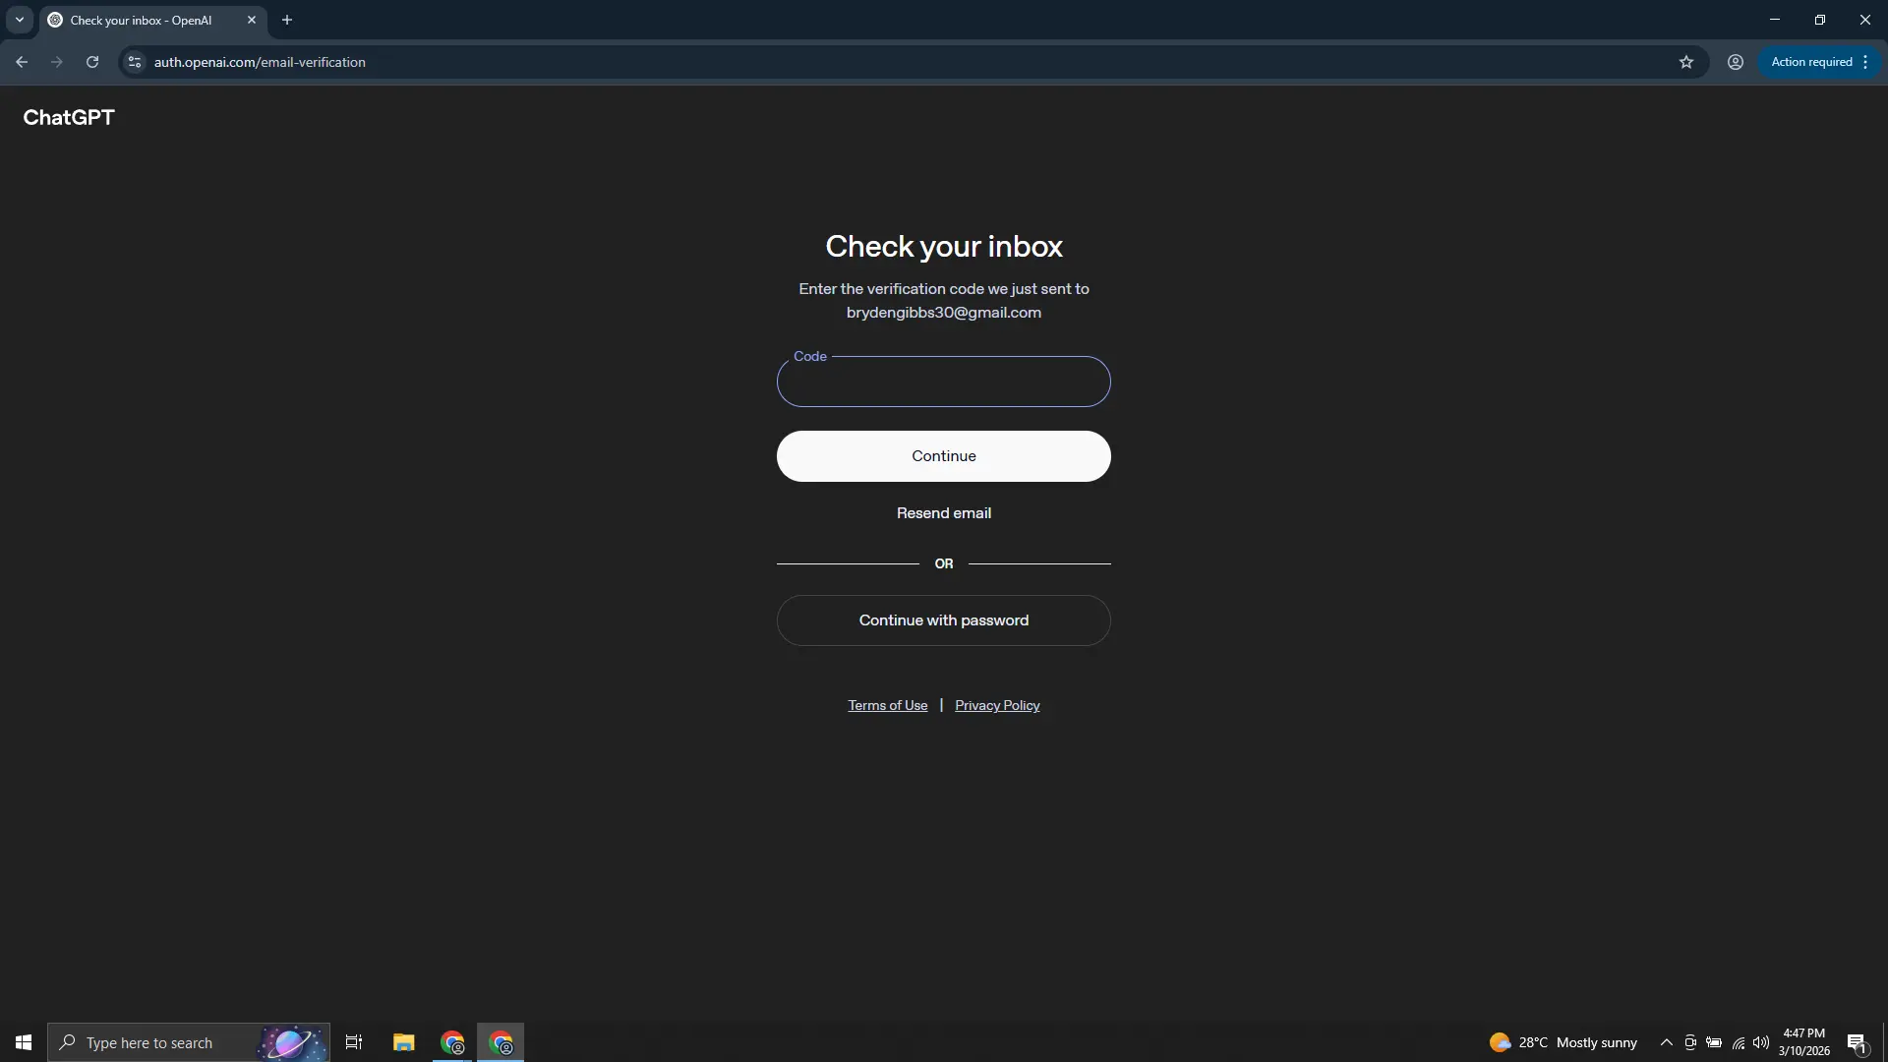Click the battery tray icon

tap(1714, 1042)
